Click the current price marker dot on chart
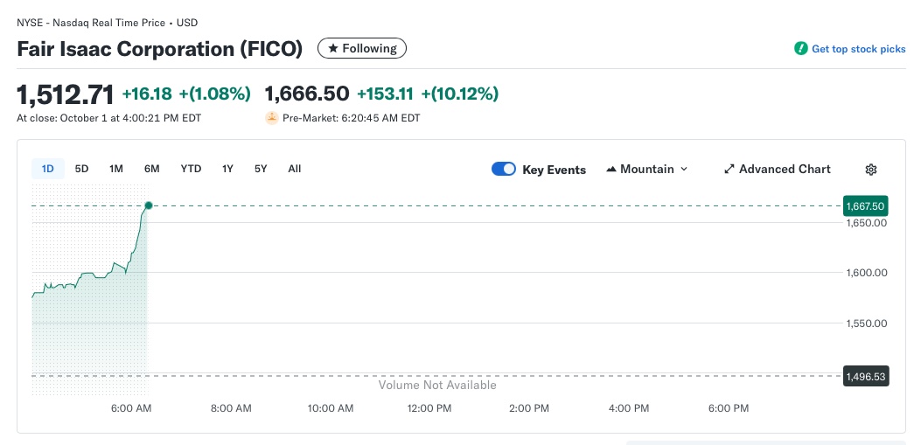 (x=149, y=205)
